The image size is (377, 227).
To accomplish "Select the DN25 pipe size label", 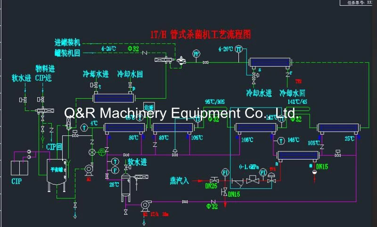I will pos(211,186).
